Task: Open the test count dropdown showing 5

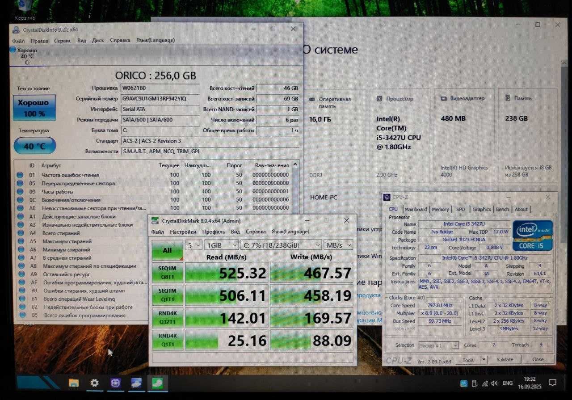Action: (x=193, y=245)
